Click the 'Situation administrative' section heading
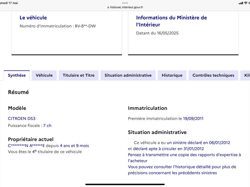This screenshot has height=187, width=250. (x=157, y=132)
